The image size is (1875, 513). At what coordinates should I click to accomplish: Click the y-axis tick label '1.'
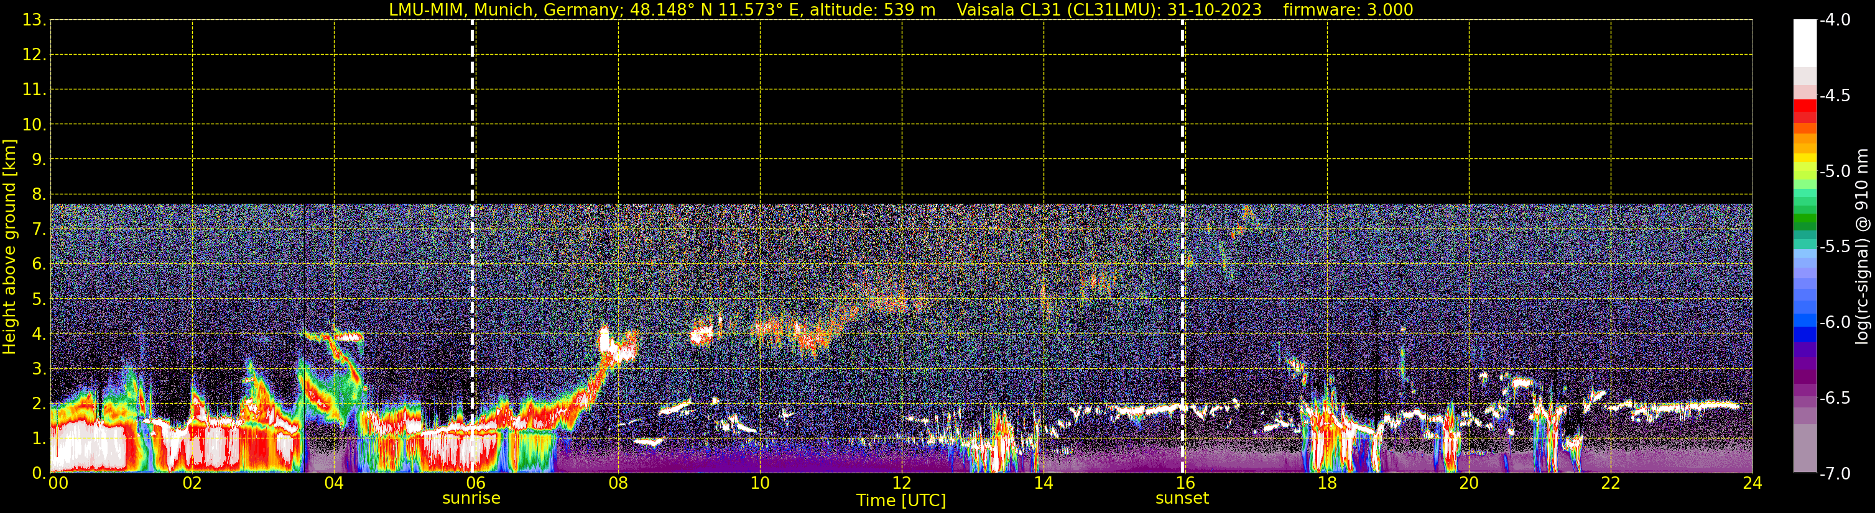39,439
